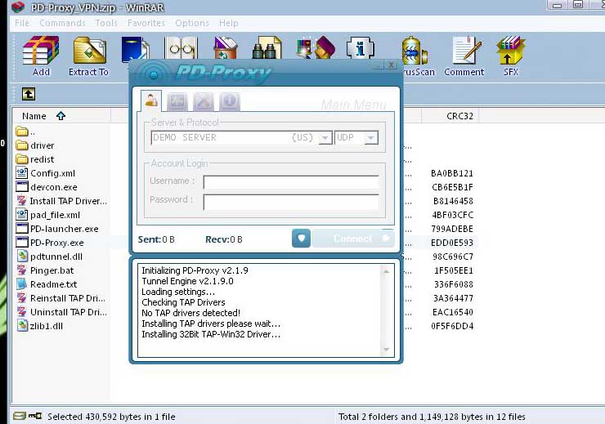Click the Info toolbar icon
Viewport: 605px width, 424px height.
coord(361,48)
